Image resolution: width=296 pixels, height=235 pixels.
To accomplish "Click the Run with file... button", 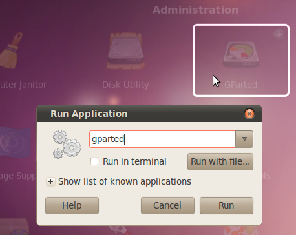I will (x=220, y=161).
